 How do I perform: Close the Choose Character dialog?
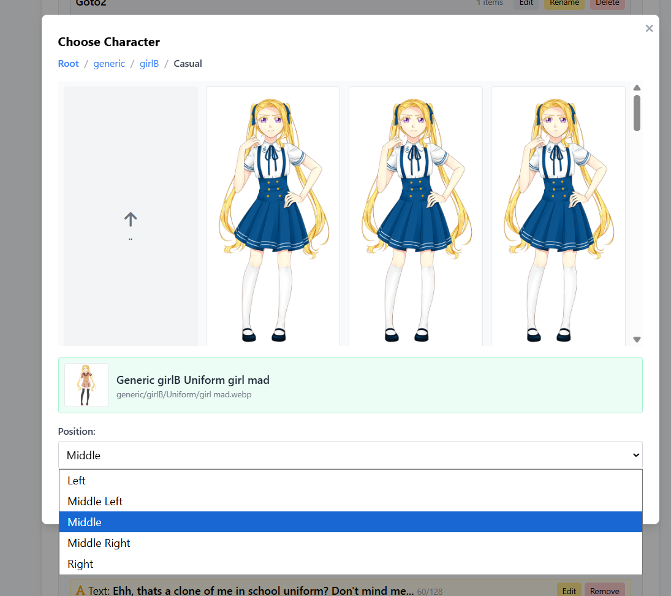tap(649, 28)
